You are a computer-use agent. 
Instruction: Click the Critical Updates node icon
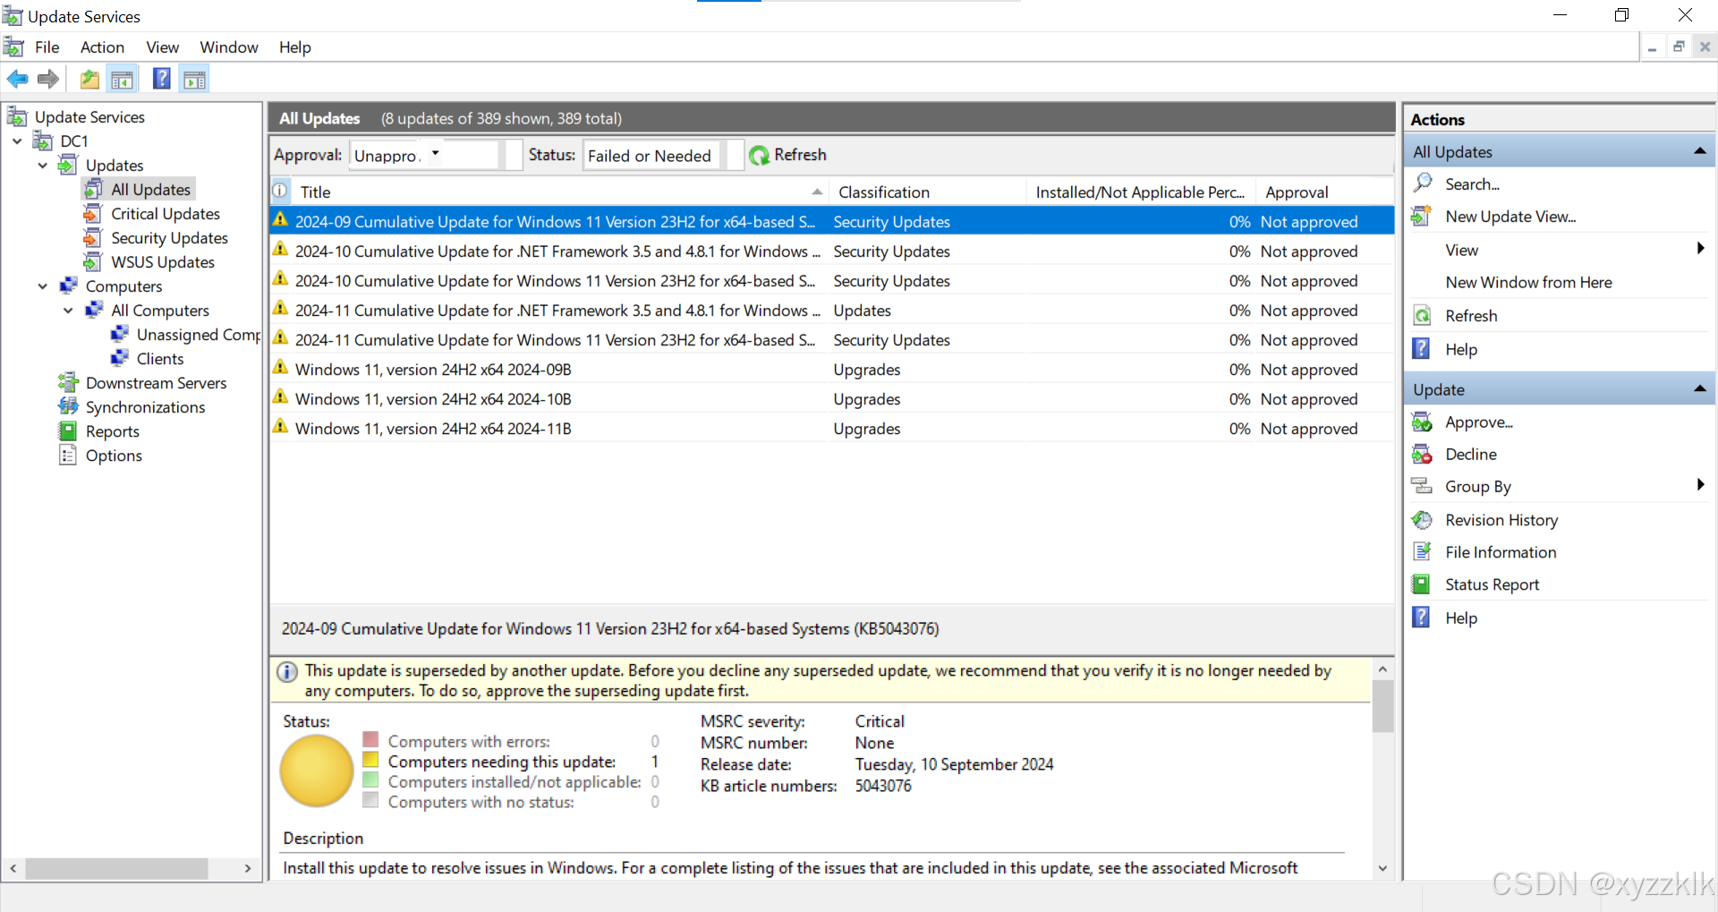92,213
